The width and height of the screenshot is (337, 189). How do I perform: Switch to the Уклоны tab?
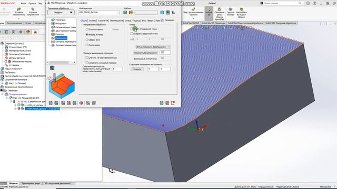[93, 20]
